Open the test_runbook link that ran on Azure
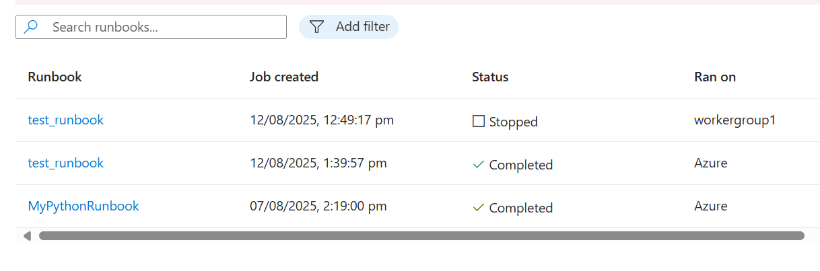 click(66, 163)
